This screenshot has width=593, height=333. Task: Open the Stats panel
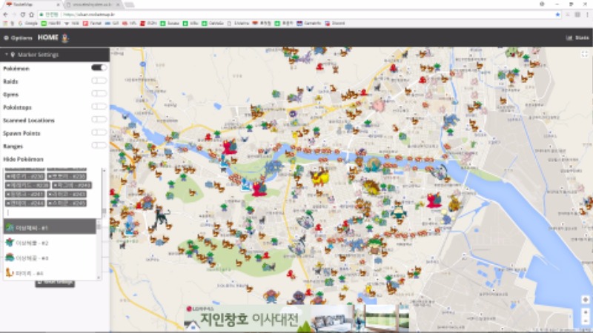click(x=577, y=38)
